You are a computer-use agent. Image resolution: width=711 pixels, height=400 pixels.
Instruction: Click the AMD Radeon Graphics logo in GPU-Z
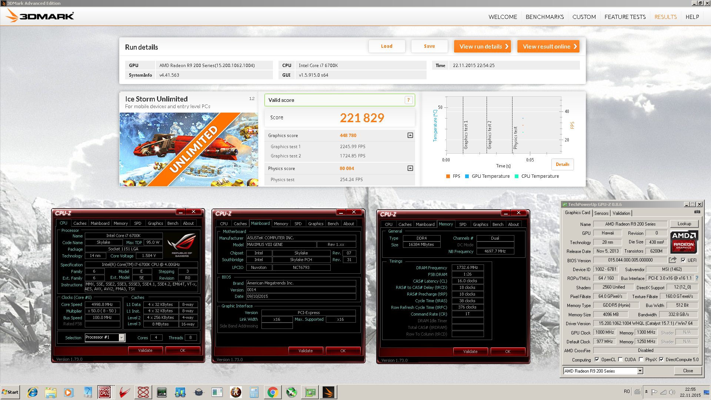(684, 241)
